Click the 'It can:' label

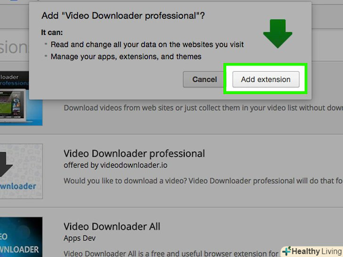tap(52, 32)
